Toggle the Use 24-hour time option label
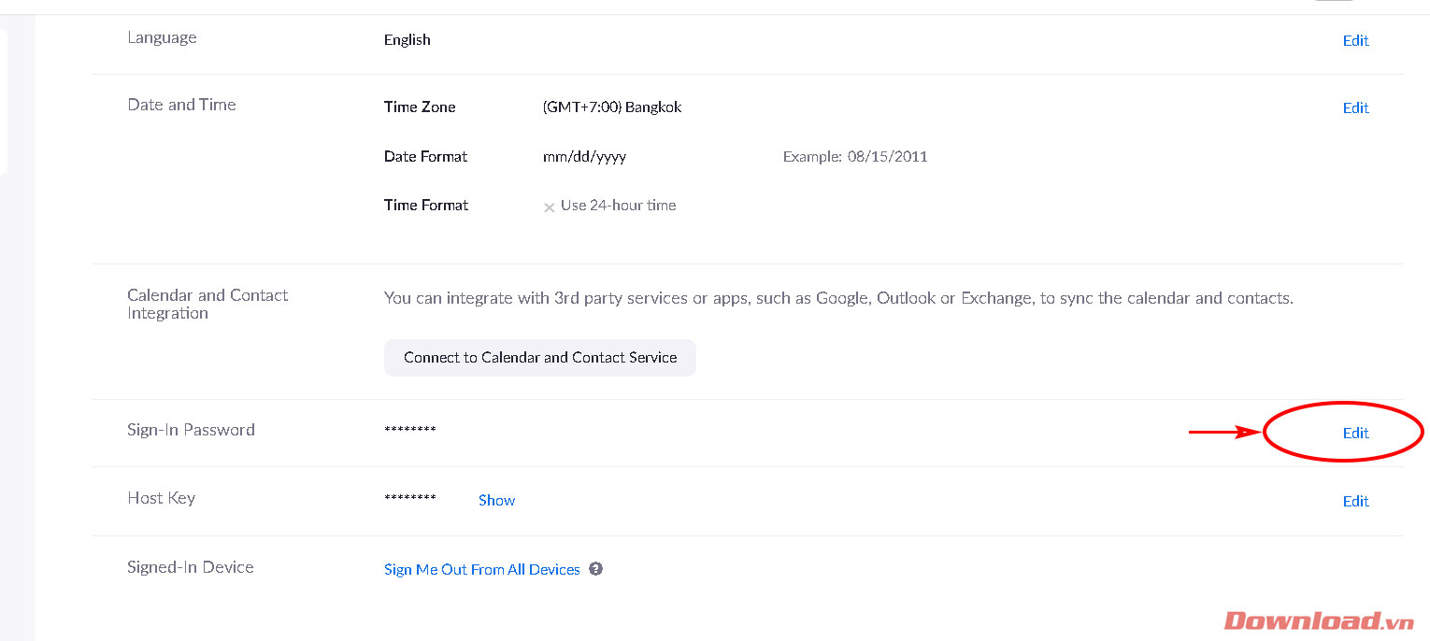The image size is (1430, 641). click(x=618, y=206)
